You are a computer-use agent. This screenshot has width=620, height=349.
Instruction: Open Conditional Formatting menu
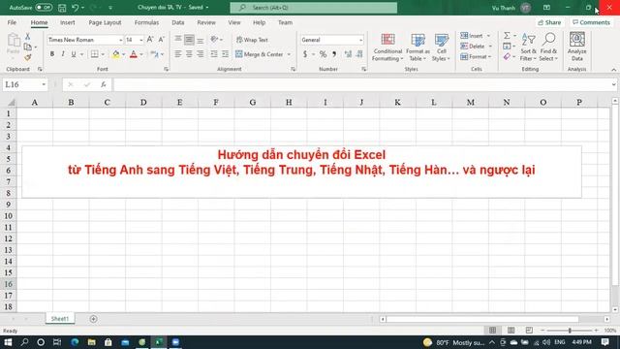point(387,48)
